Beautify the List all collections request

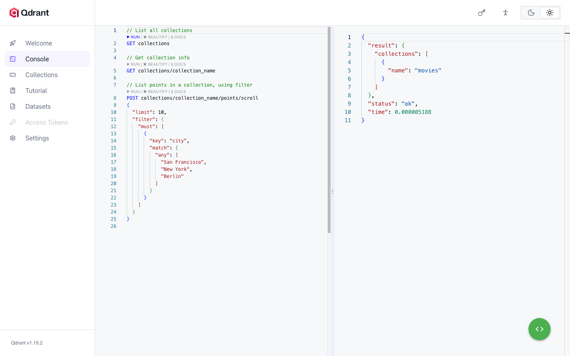[156, 37]
